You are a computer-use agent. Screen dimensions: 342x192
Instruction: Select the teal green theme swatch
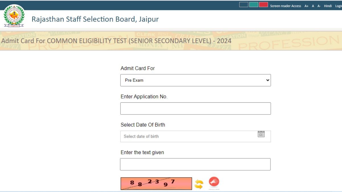click(x=254, y=5)
